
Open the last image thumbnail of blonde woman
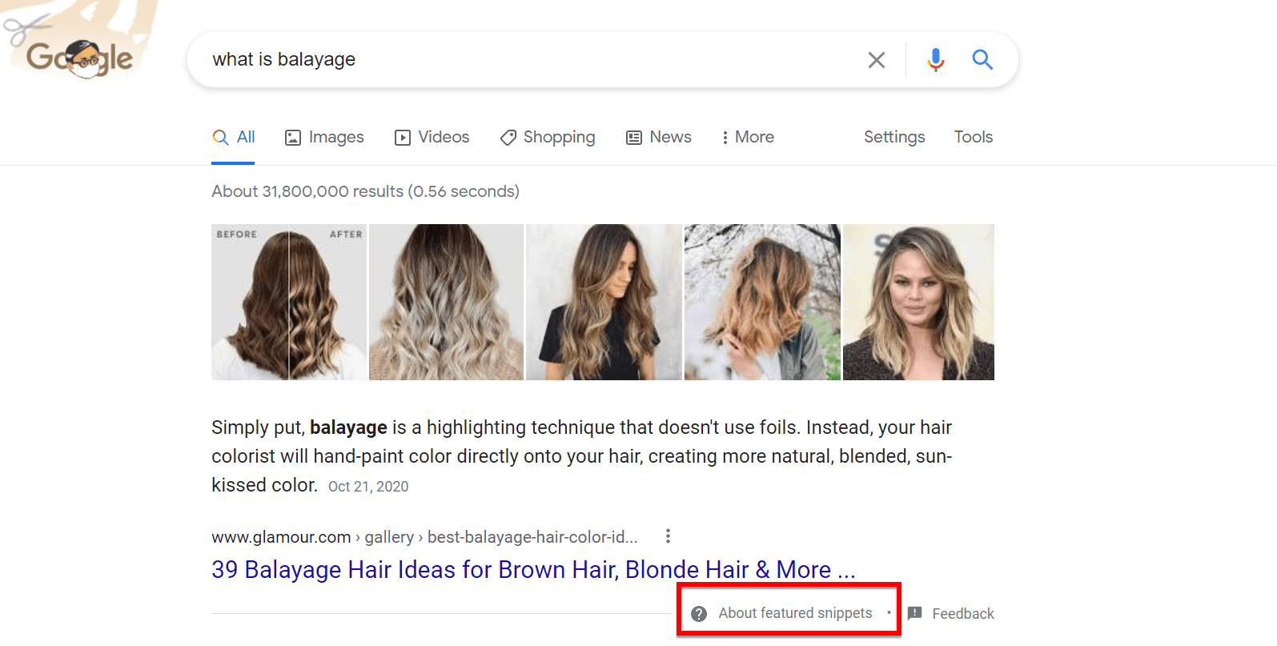[918, 302]
